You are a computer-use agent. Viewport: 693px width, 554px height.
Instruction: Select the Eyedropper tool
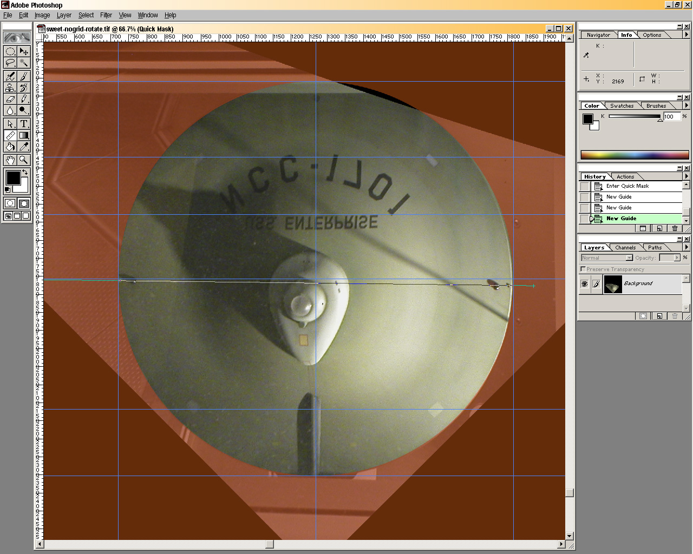click(x=24, y=147)
